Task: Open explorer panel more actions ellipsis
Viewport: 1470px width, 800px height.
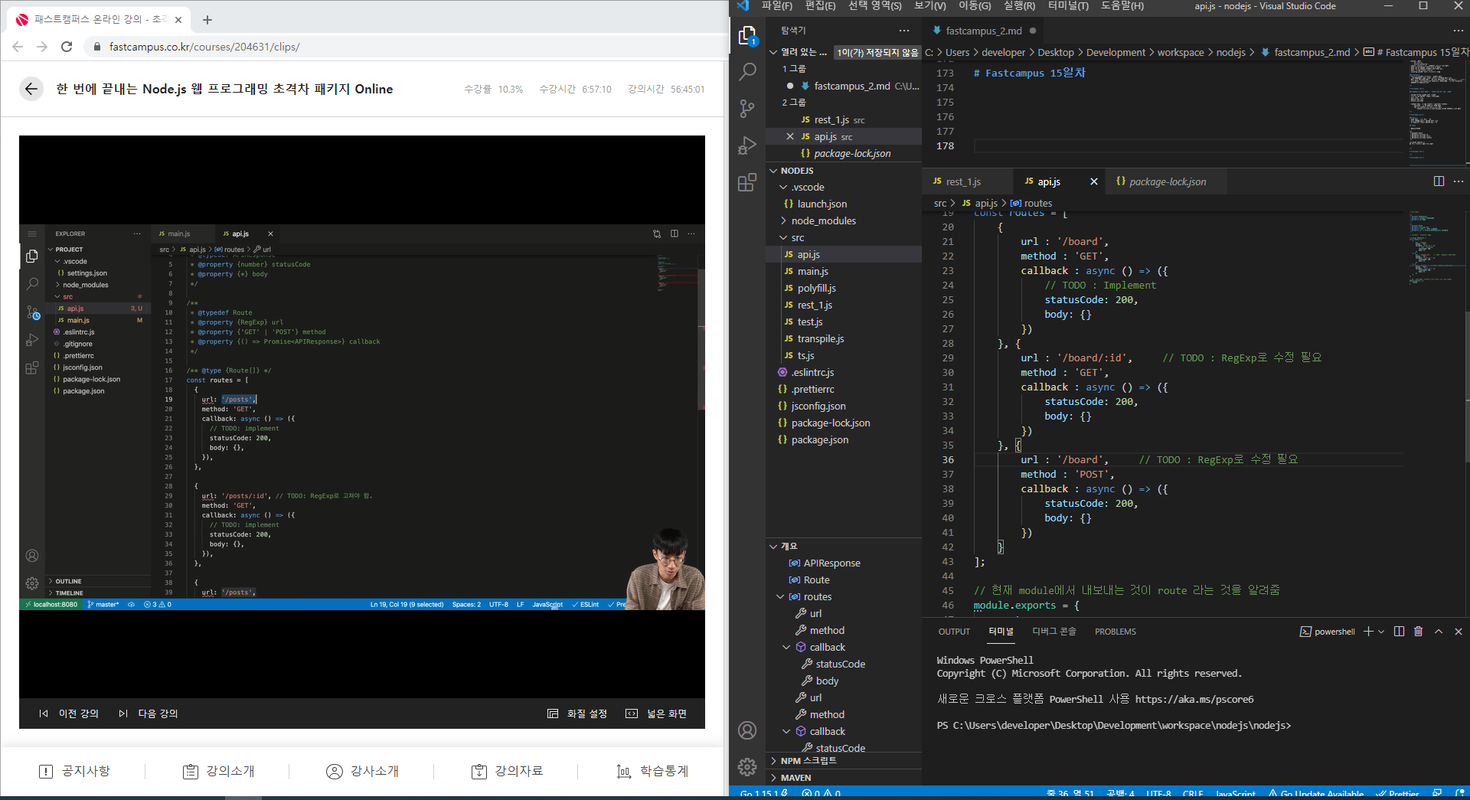Action: 904,31
